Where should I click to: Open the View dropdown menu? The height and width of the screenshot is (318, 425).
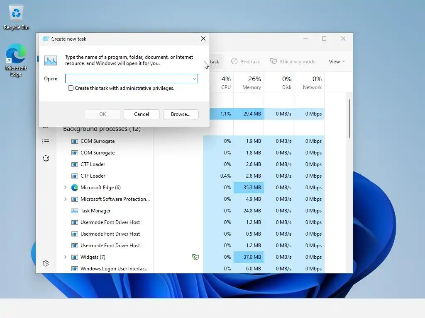coord(337,62)
